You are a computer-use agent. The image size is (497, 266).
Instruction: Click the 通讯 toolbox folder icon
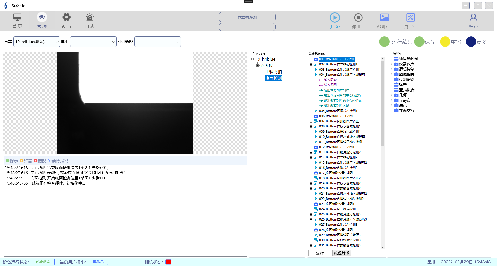click(396, 105)
